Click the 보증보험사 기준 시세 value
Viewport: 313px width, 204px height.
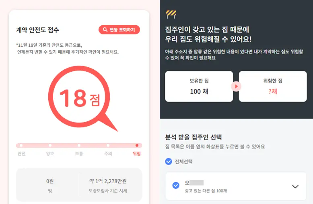[108, 181]
